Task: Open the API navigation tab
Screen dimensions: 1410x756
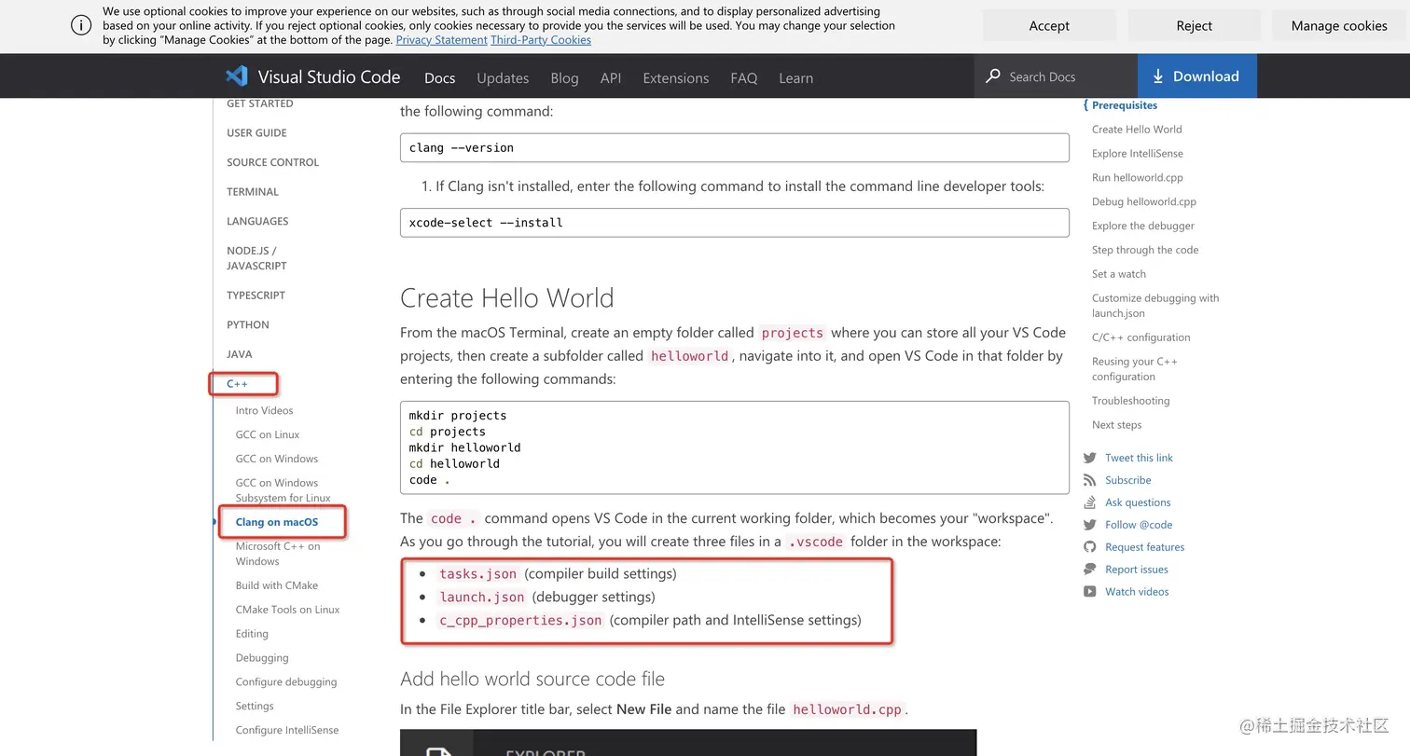Action: pyautogui.click(x=611, y=77)
